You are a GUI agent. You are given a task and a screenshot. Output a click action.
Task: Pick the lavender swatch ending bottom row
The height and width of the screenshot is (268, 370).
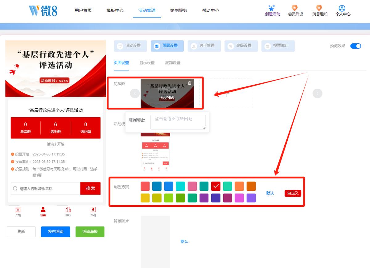(x=251, y=198)
